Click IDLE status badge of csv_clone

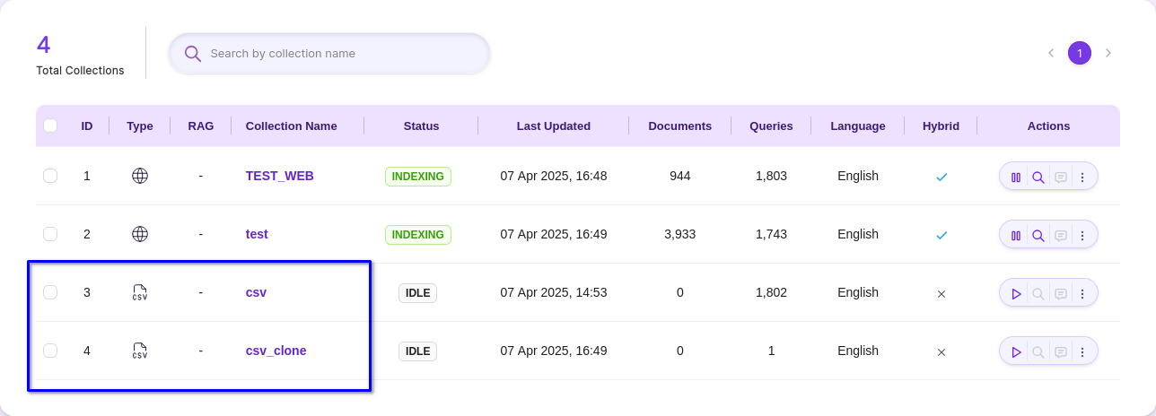(x=418, y=351)
